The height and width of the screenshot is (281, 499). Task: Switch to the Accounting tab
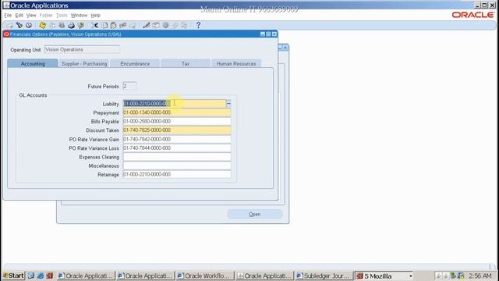(x=33, y=64)
